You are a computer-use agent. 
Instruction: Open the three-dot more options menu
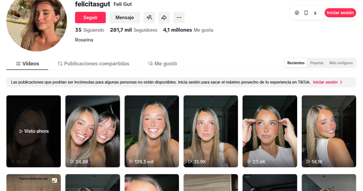pos(179,17)
